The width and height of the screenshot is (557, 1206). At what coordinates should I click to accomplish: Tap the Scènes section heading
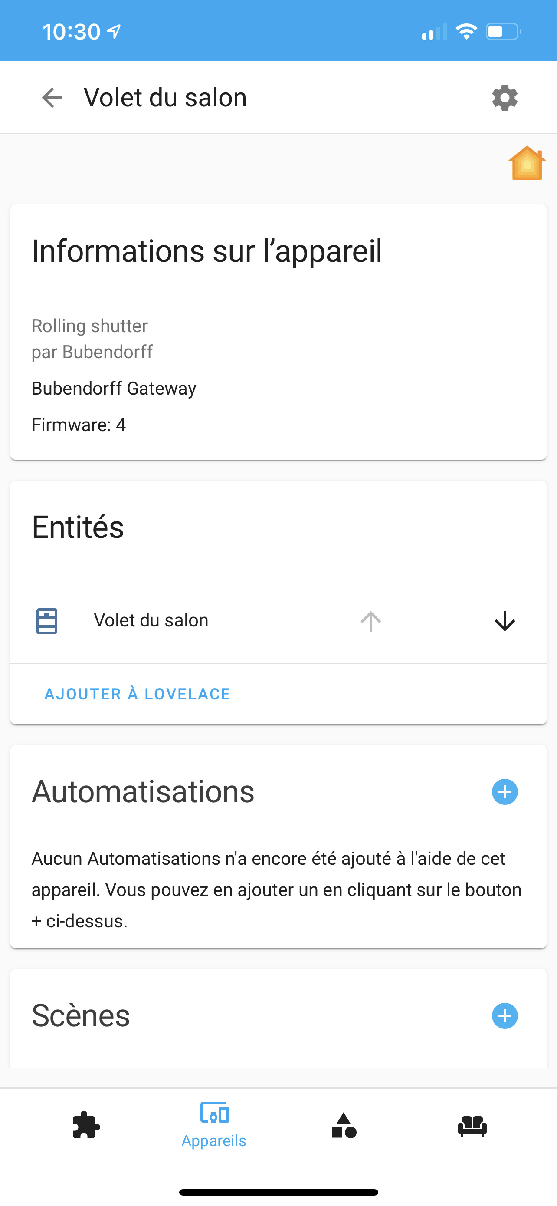pyautogui.click(x=80, y=1016)
